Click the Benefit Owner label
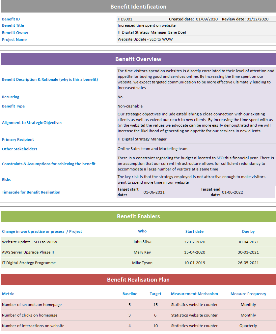276x334 pixels. (x=15, y=32)
